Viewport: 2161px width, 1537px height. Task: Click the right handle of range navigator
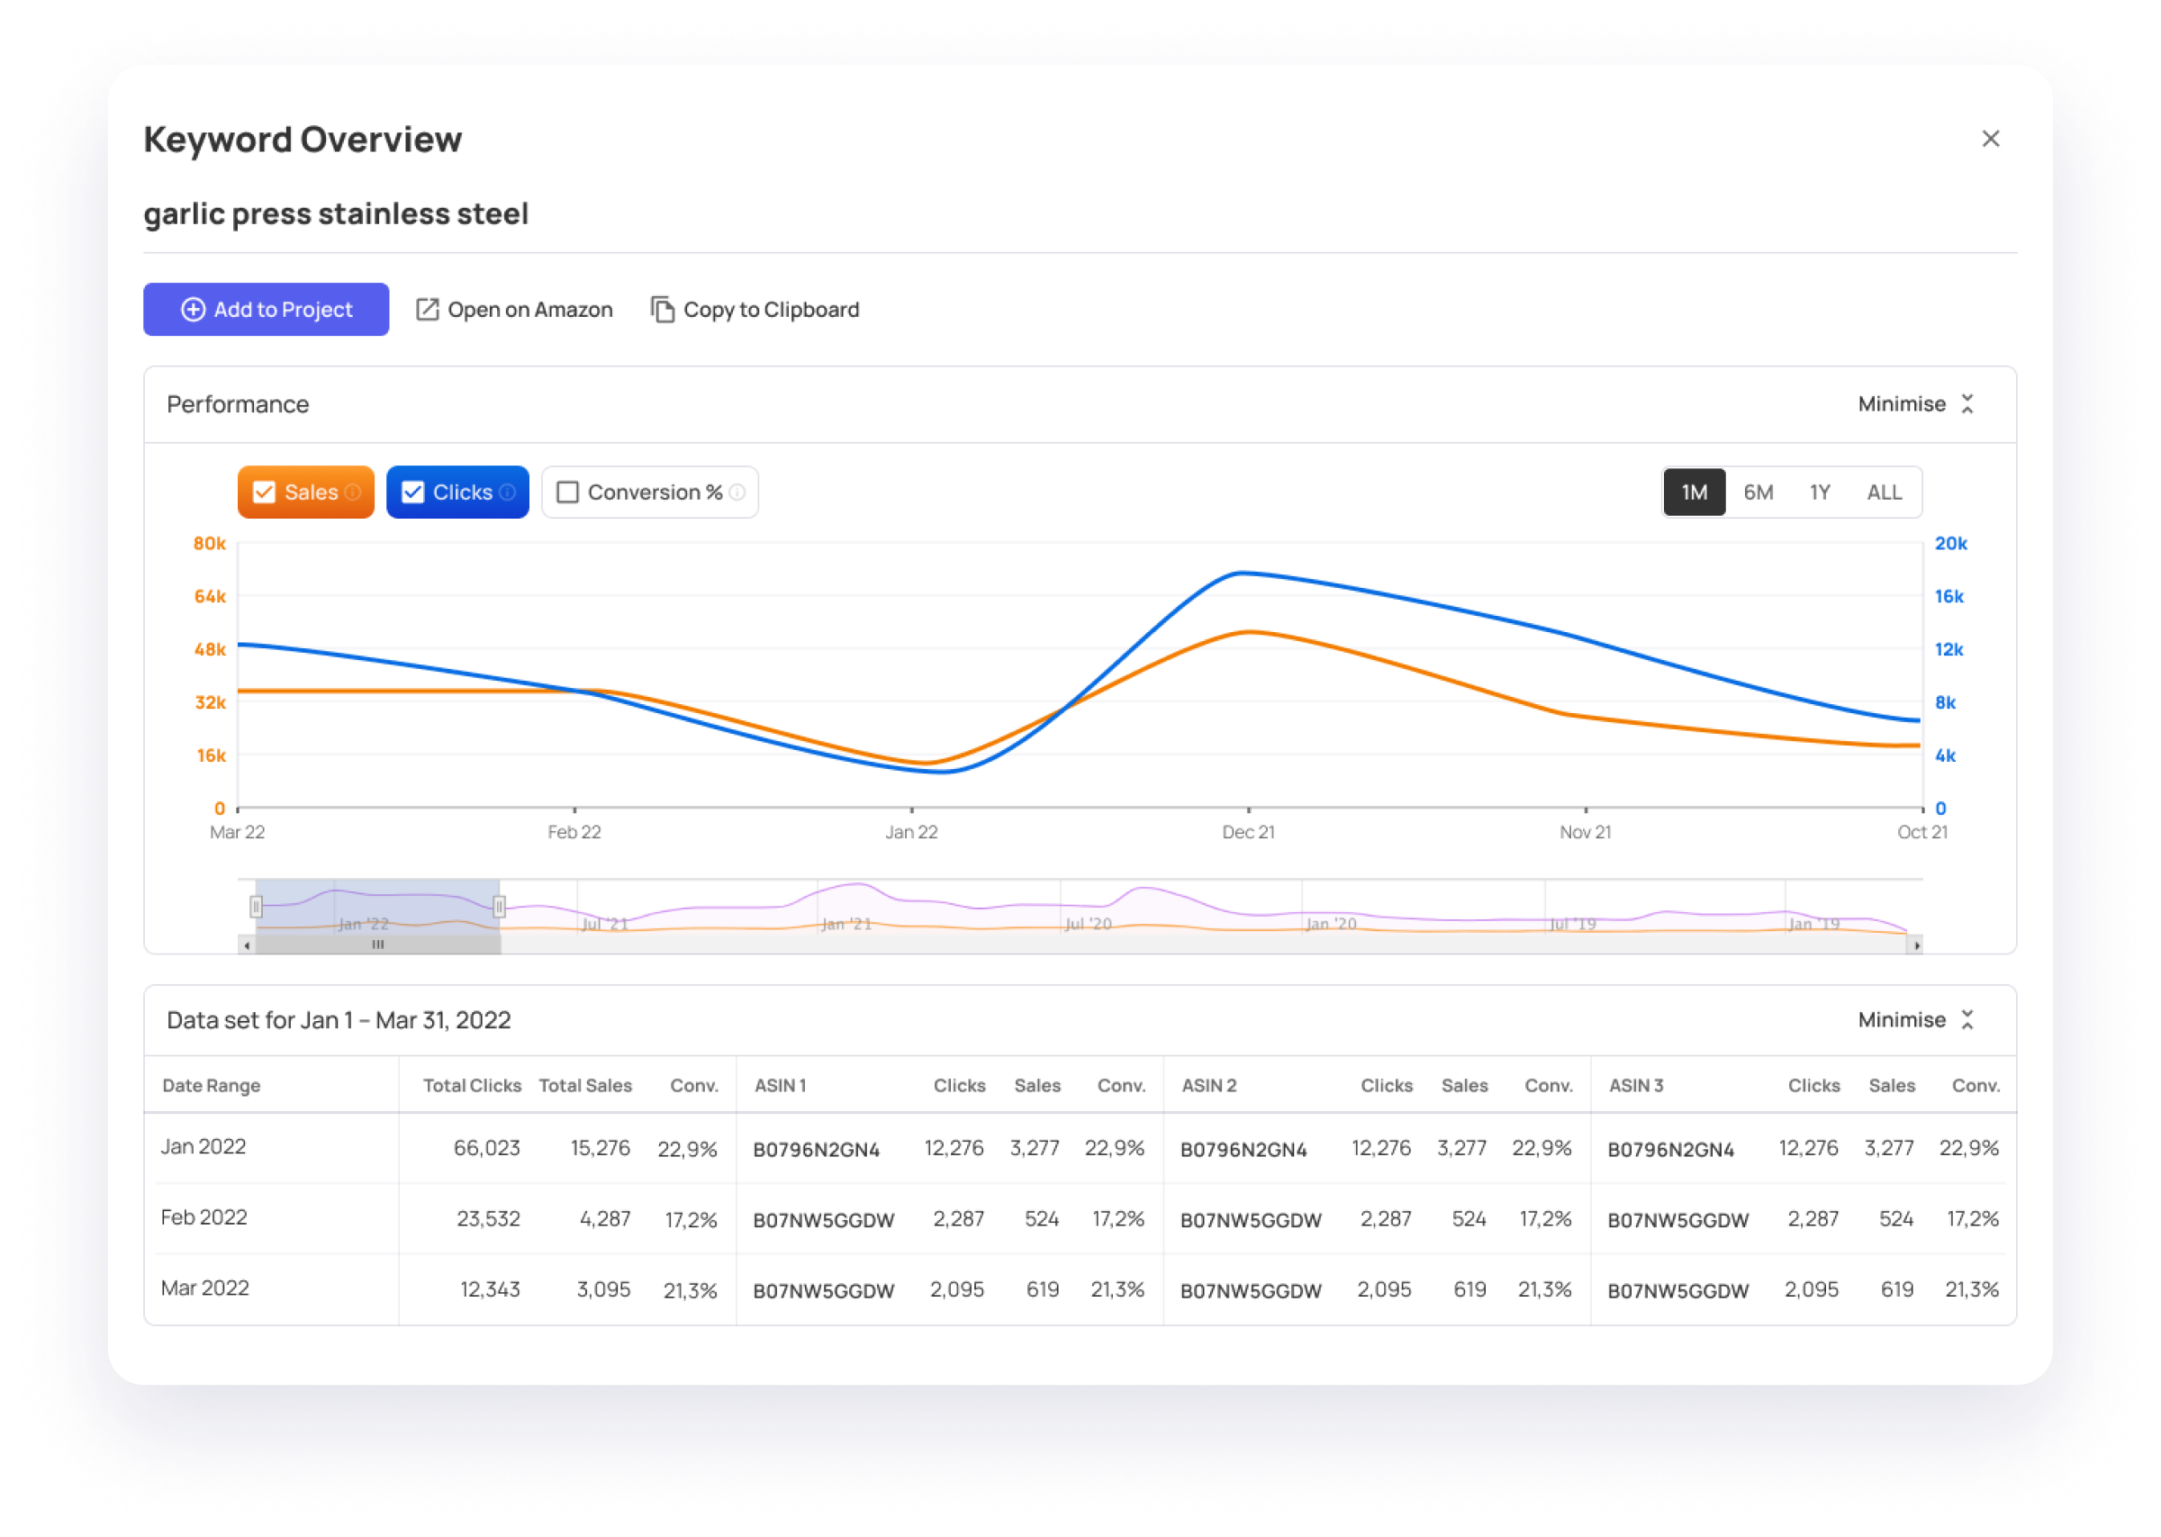click(499, 907)
